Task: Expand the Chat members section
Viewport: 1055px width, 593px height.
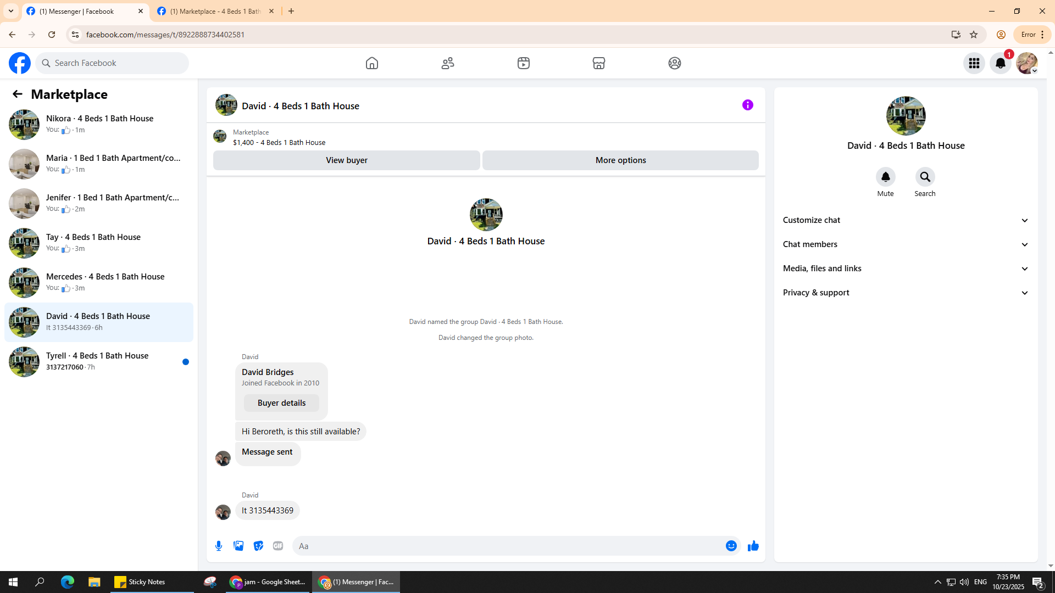Action: coord(905,244)
